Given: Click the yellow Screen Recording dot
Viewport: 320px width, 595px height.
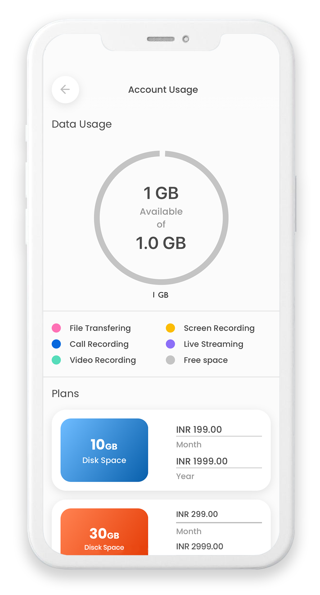Looking at the screenshot, I should pos(170,328).
